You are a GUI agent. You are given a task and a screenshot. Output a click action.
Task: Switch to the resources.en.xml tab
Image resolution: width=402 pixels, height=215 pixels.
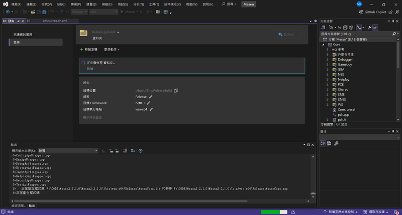pos(55,21)
